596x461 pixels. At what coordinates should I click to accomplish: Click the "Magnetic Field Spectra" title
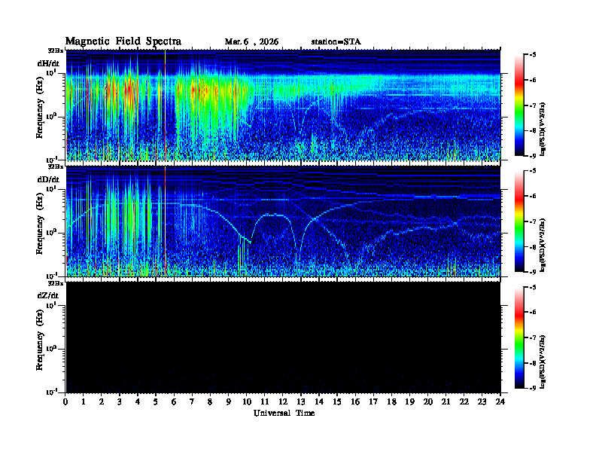click(x=123, y=41)
